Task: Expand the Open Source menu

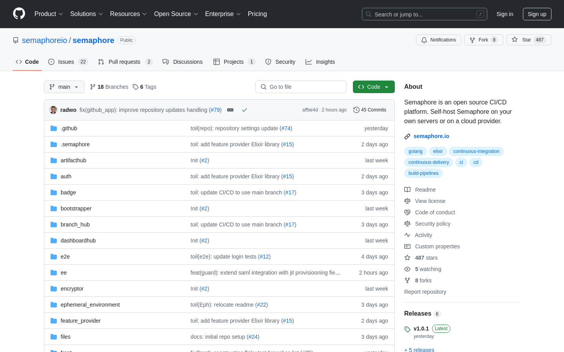Action: coord(176,14)
